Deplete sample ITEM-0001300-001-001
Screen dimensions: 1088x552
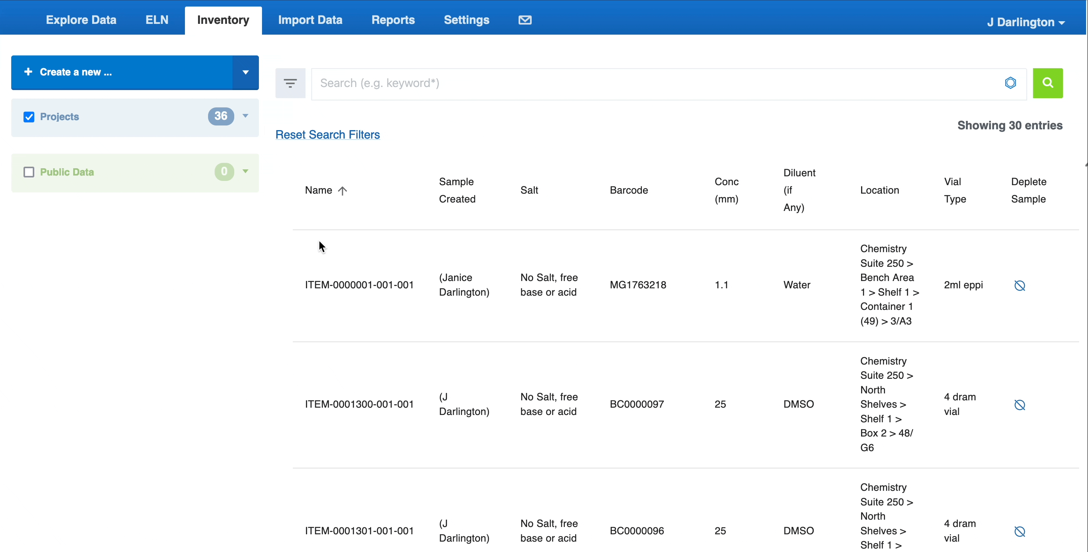(1019, 405)
